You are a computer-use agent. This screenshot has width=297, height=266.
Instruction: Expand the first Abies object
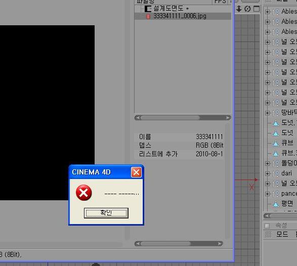267,12
